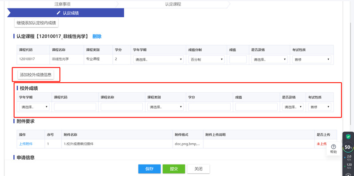This screenshot has height=176, width=354.
Task: Click the 上传附件 link
Action: coord(26,144)
